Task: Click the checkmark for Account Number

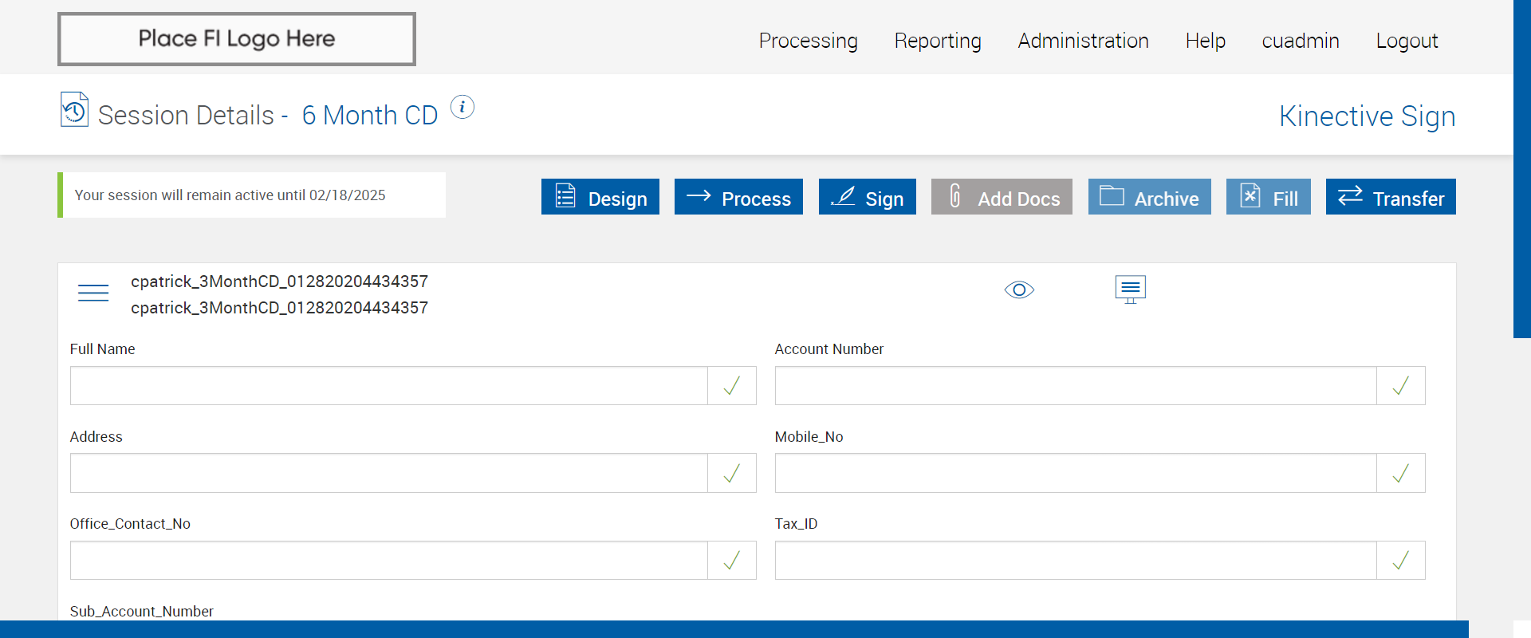Action: pyautogui.click(x=1400, y=386)
